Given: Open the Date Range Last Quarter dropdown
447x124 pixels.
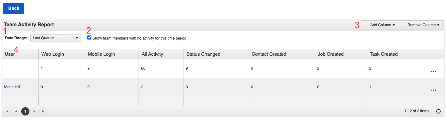Looking at the screenshot, I should tap(56, 38).
